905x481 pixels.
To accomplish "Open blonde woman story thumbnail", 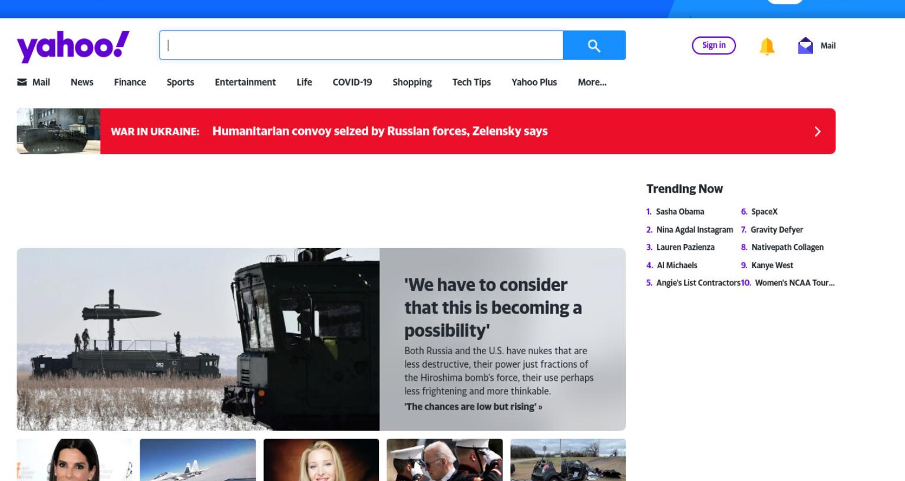I will tap(321, 460).
